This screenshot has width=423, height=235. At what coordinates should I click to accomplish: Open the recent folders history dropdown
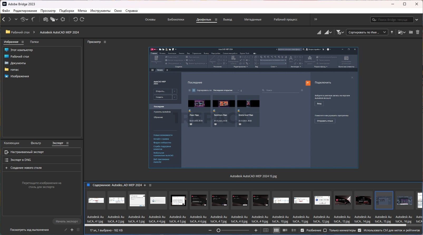coord(24,19)
